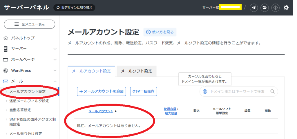The height and width of the screenshot is (139, 297).
Task: Click the magnifying glass search icon
Action: pos(272,91)
